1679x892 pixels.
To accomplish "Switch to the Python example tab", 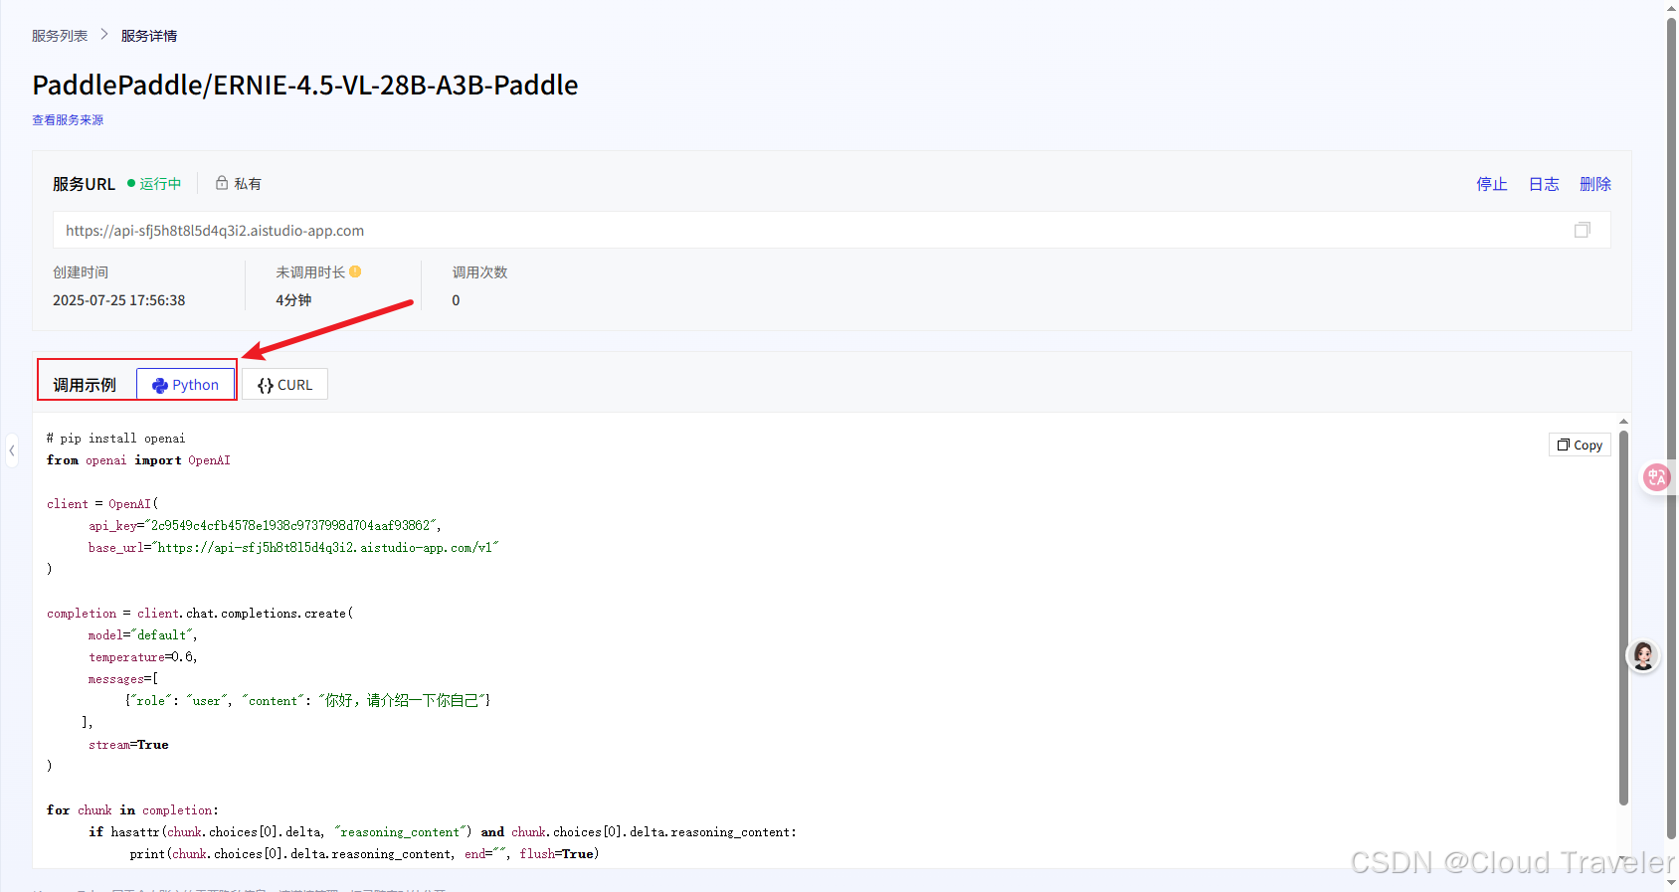I will 185,385.
